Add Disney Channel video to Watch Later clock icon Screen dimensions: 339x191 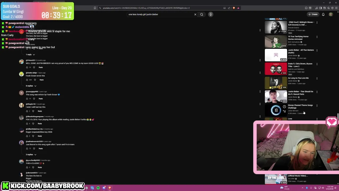(284, 107)
